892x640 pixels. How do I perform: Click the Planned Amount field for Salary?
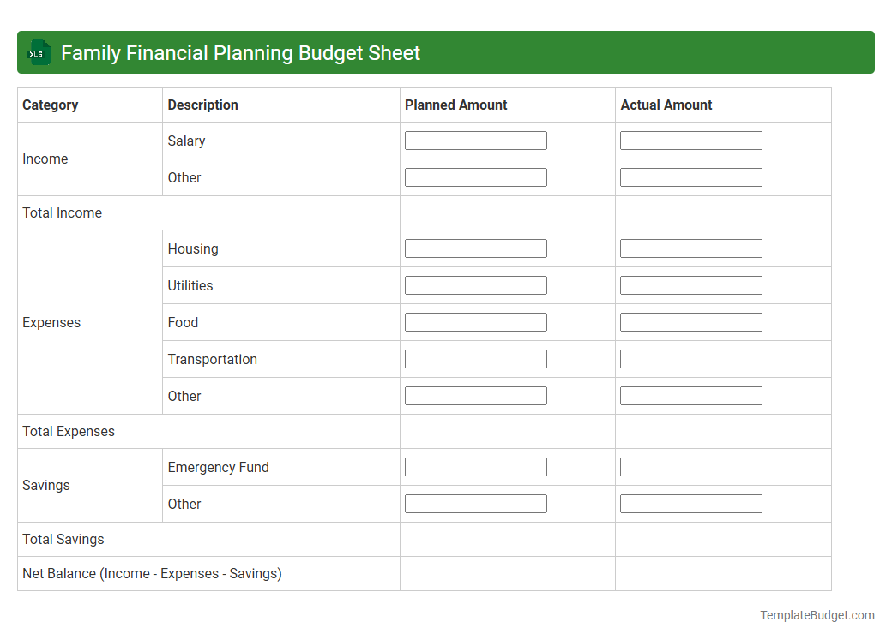pos(475,140)
